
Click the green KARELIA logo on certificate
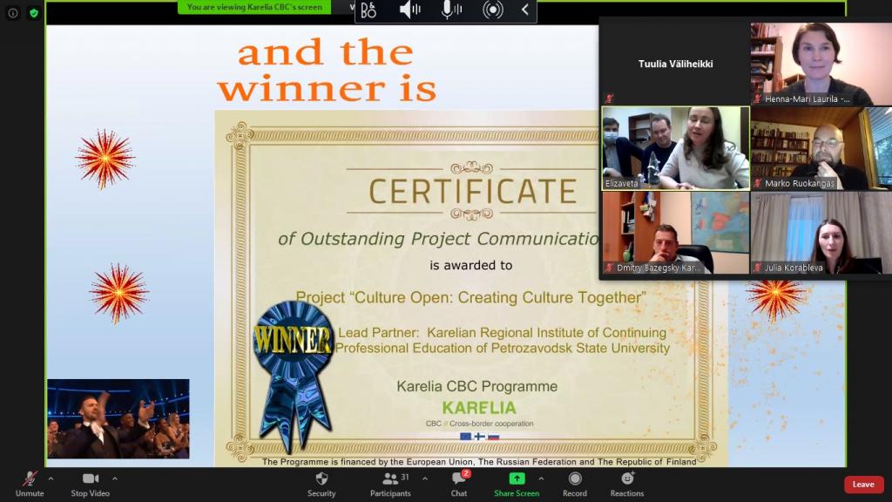[x=479, y=408]
